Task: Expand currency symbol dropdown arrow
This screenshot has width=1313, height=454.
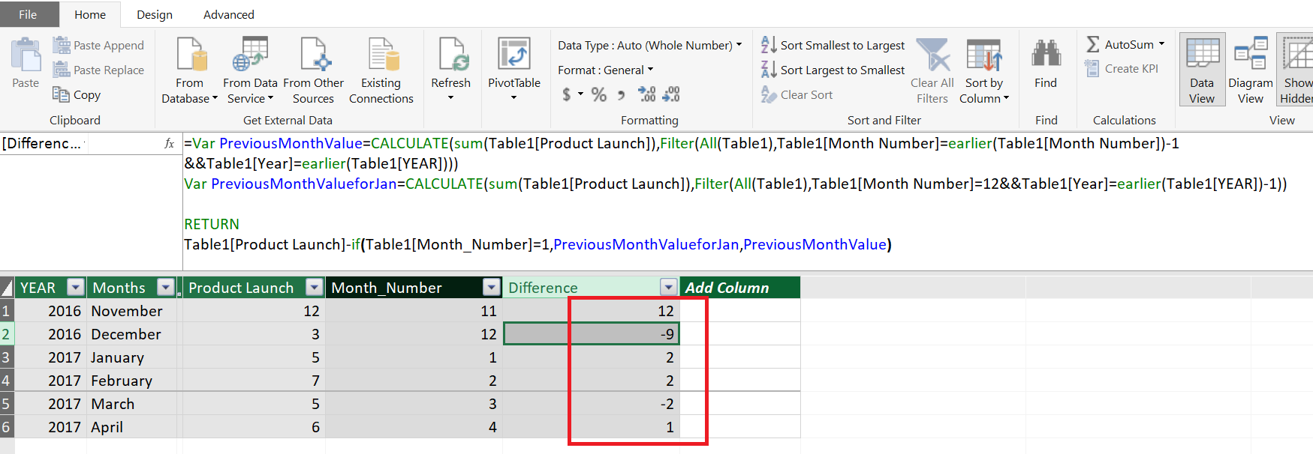Action: [x=581, y=94]
